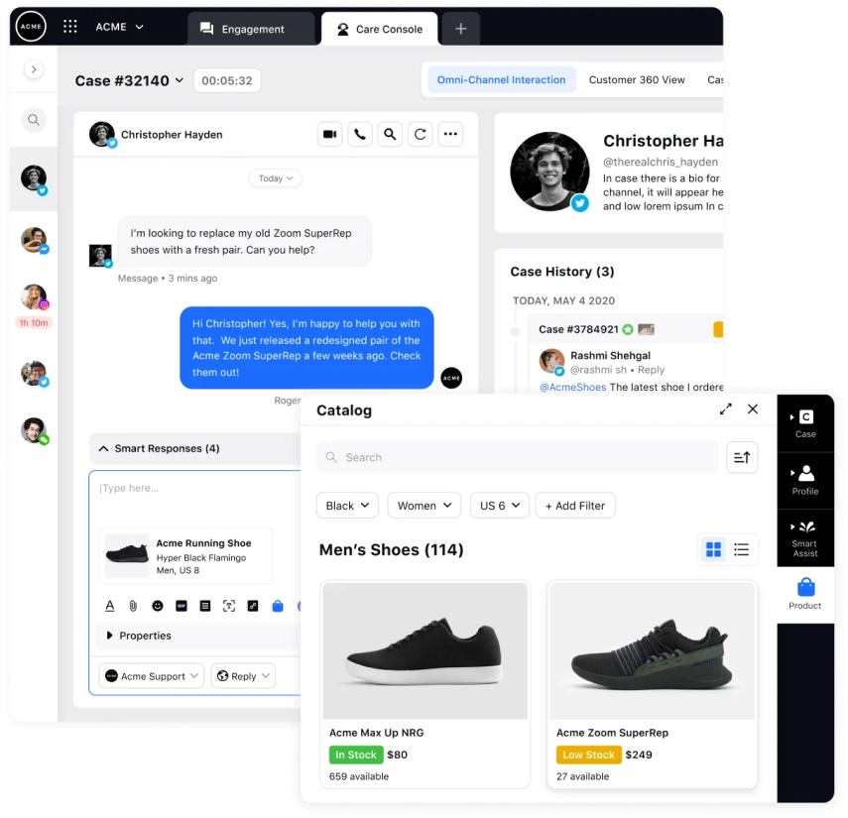Open the Acme Support account dropdown
Screen dimensions: 848x818
click(152, 676)
